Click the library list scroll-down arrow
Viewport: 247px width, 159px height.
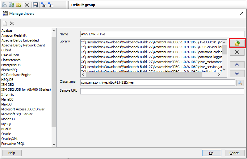pyautogui.click(x=224, y=70)
